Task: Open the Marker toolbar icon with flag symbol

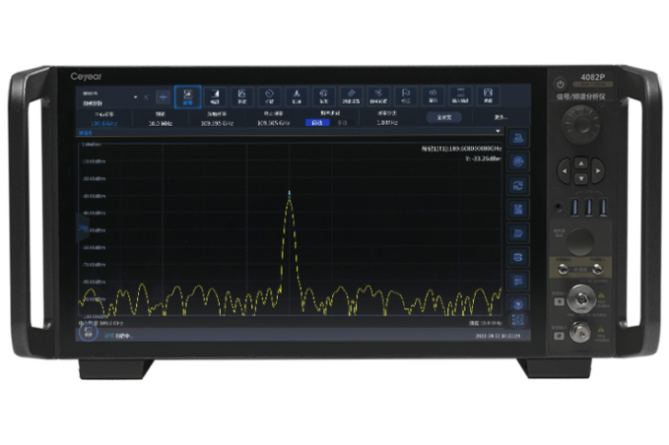Action: [406, 96]
